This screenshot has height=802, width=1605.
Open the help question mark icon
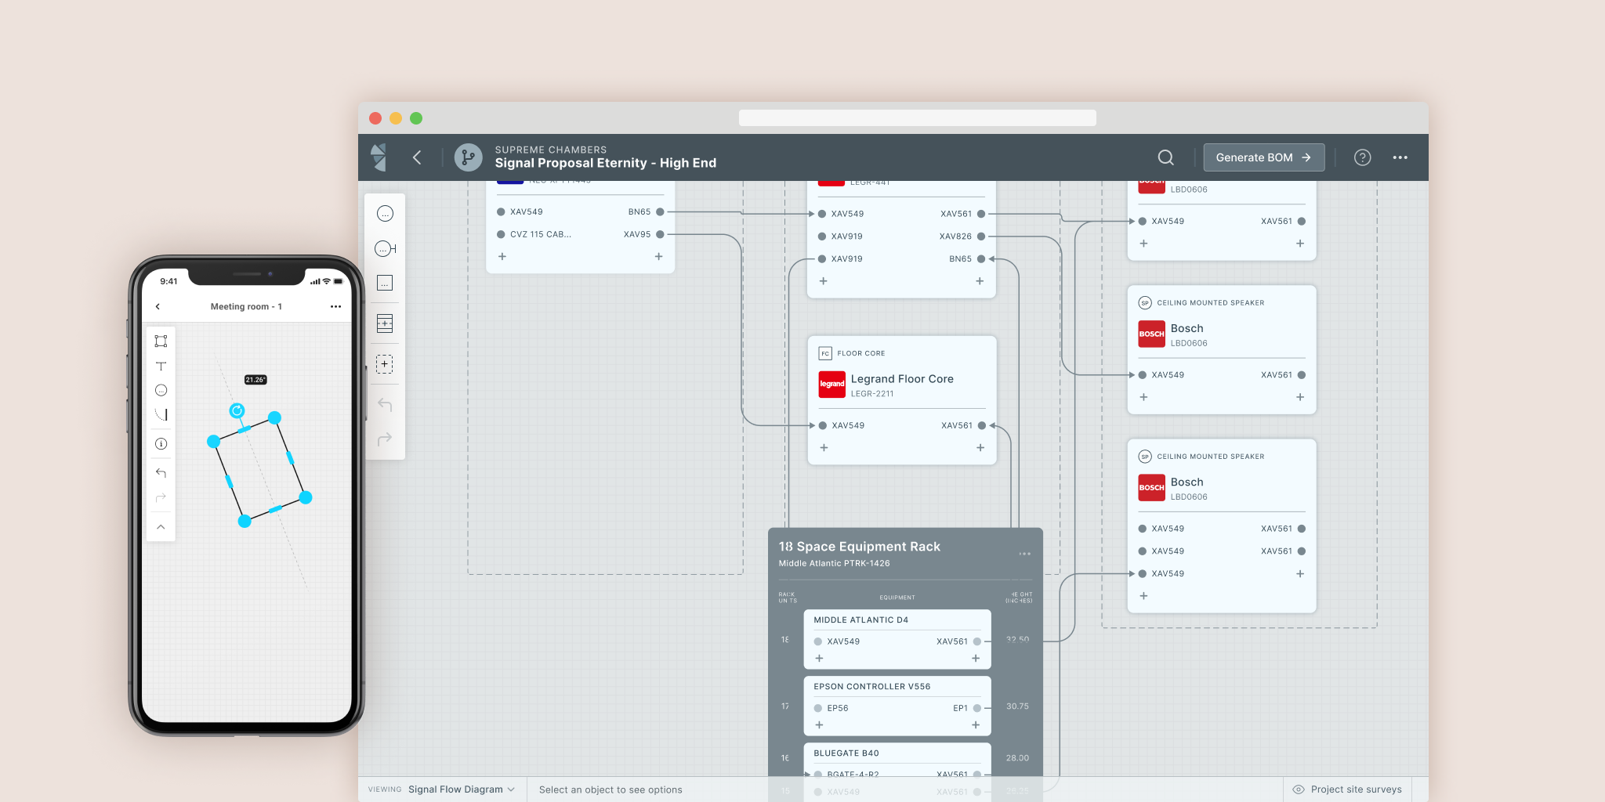[1363, 157]
